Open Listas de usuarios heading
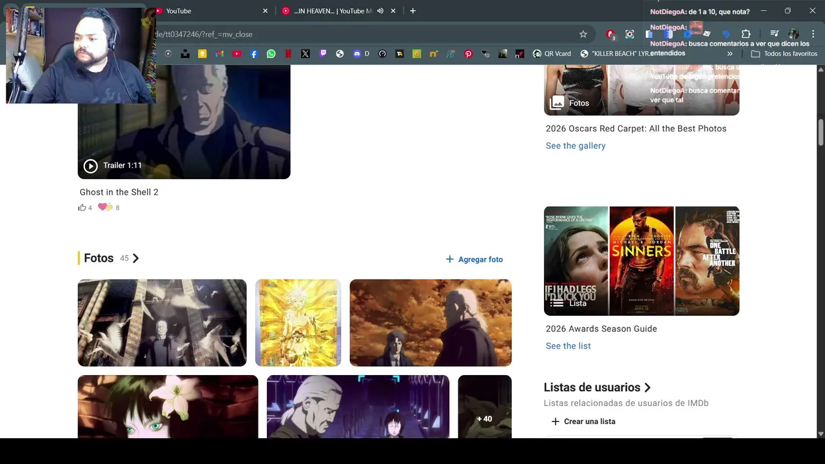The width and height of the screenshot is (825, 464). [x=592, y=387]
